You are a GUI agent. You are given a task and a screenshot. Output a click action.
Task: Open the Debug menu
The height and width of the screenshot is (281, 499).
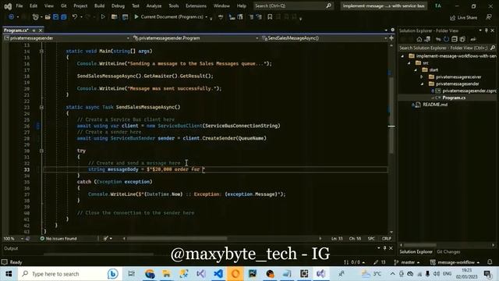click(x=118, y=5)
